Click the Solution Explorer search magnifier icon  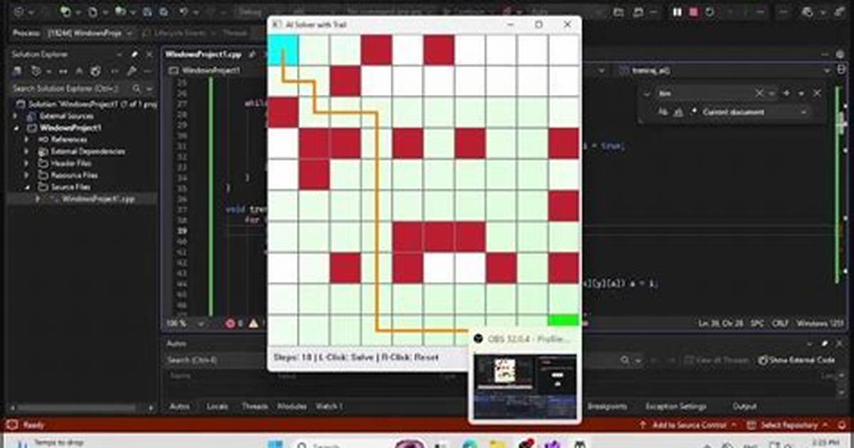[136, 88]
